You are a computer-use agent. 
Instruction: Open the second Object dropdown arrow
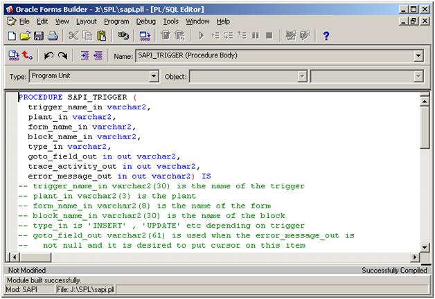418,76
